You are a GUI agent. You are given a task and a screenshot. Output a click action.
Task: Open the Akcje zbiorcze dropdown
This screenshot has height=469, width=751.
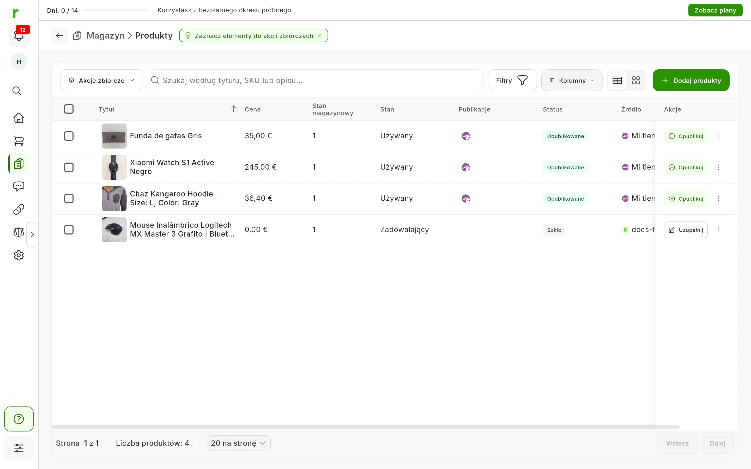[101, 80]
